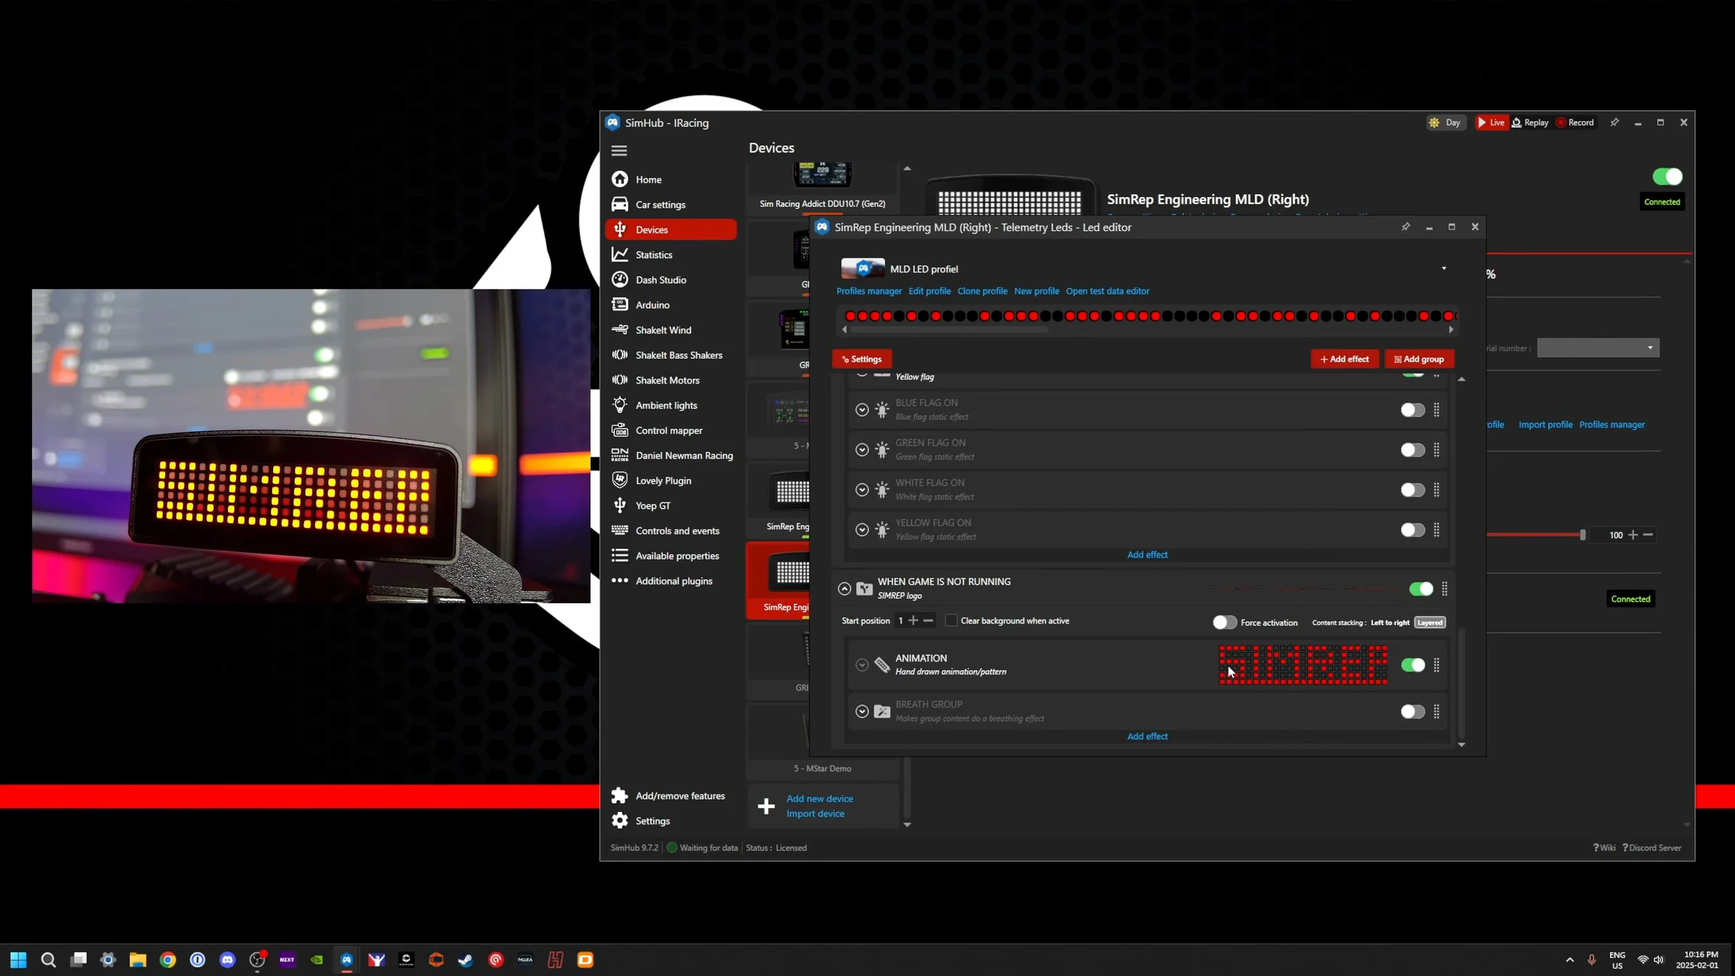Open Settings gear in SimHub sidebar
This screenshot has height=976, width=1735.
coord(620,821)
